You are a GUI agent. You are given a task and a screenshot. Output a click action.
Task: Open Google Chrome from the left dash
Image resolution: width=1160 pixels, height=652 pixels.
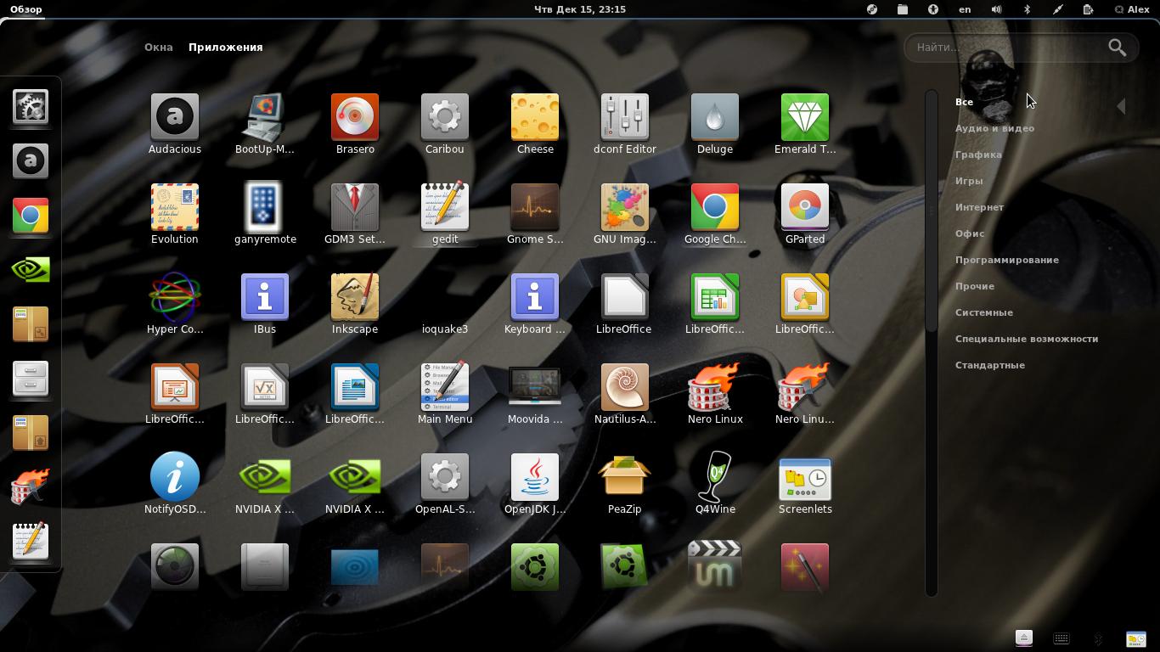tap(31, 215)
